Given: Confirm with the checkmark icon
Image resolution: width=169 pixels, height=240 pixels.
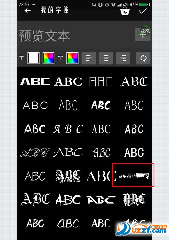Looking at the screenshot, I should (143, 10).
